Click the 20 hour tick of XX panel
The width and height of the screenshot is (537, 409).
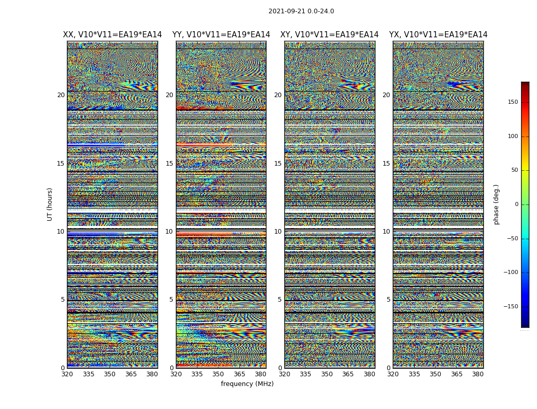61,95
